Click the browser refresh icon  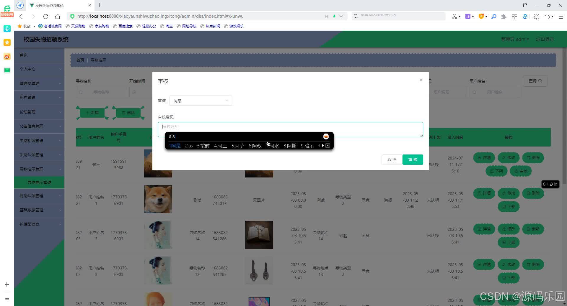pyautogui.click(x=45, y=16)
